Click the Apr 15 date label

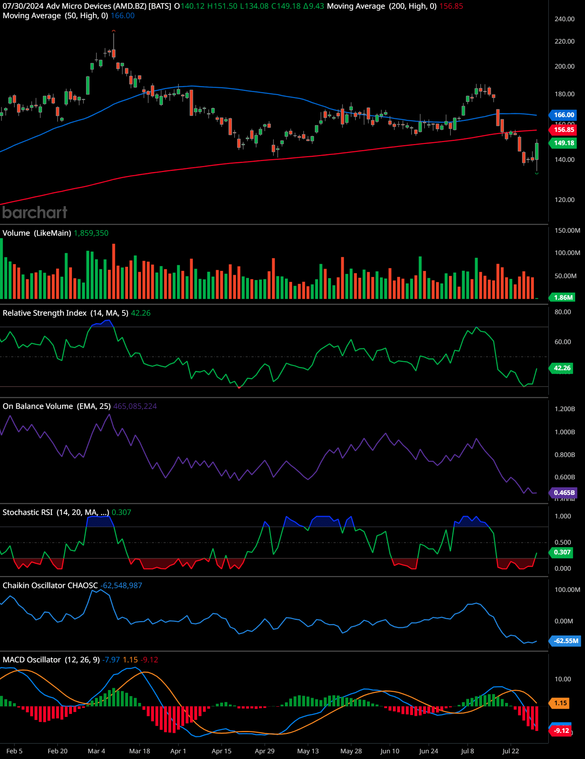tap(221, 751)
